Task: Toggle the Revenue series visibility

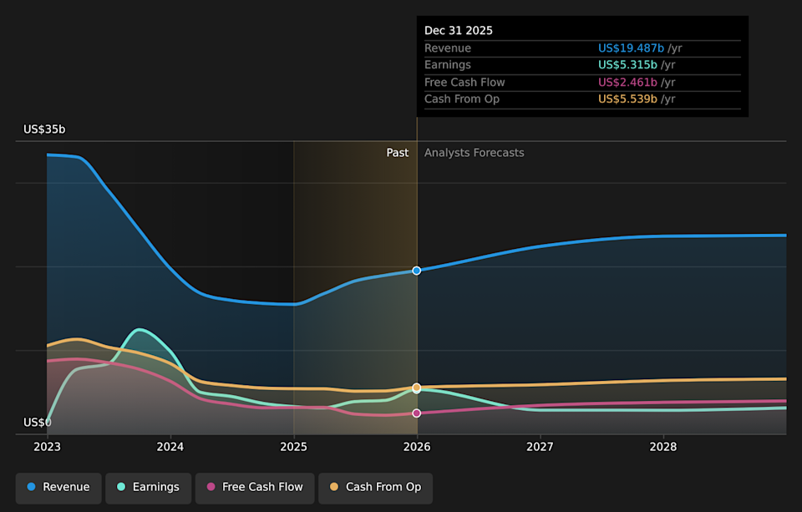Action: 58,487
